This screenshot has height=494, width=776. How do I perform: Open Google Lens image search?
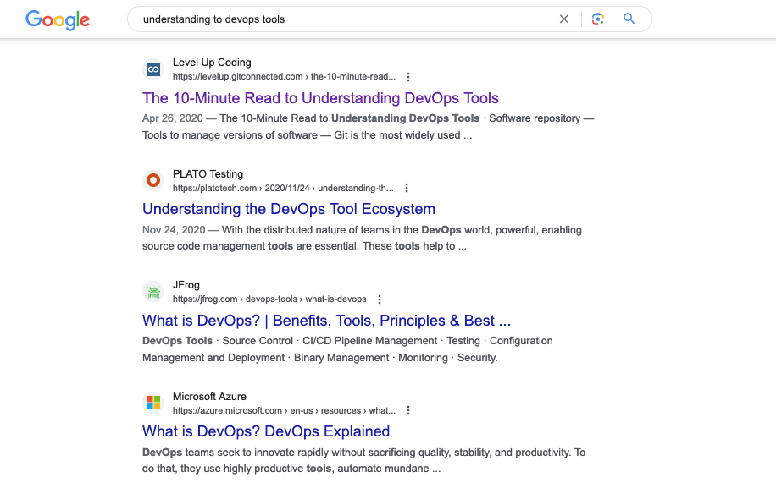click(598, 19)
